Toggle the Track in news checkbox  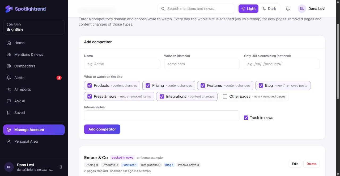click(x=246, y=118)
